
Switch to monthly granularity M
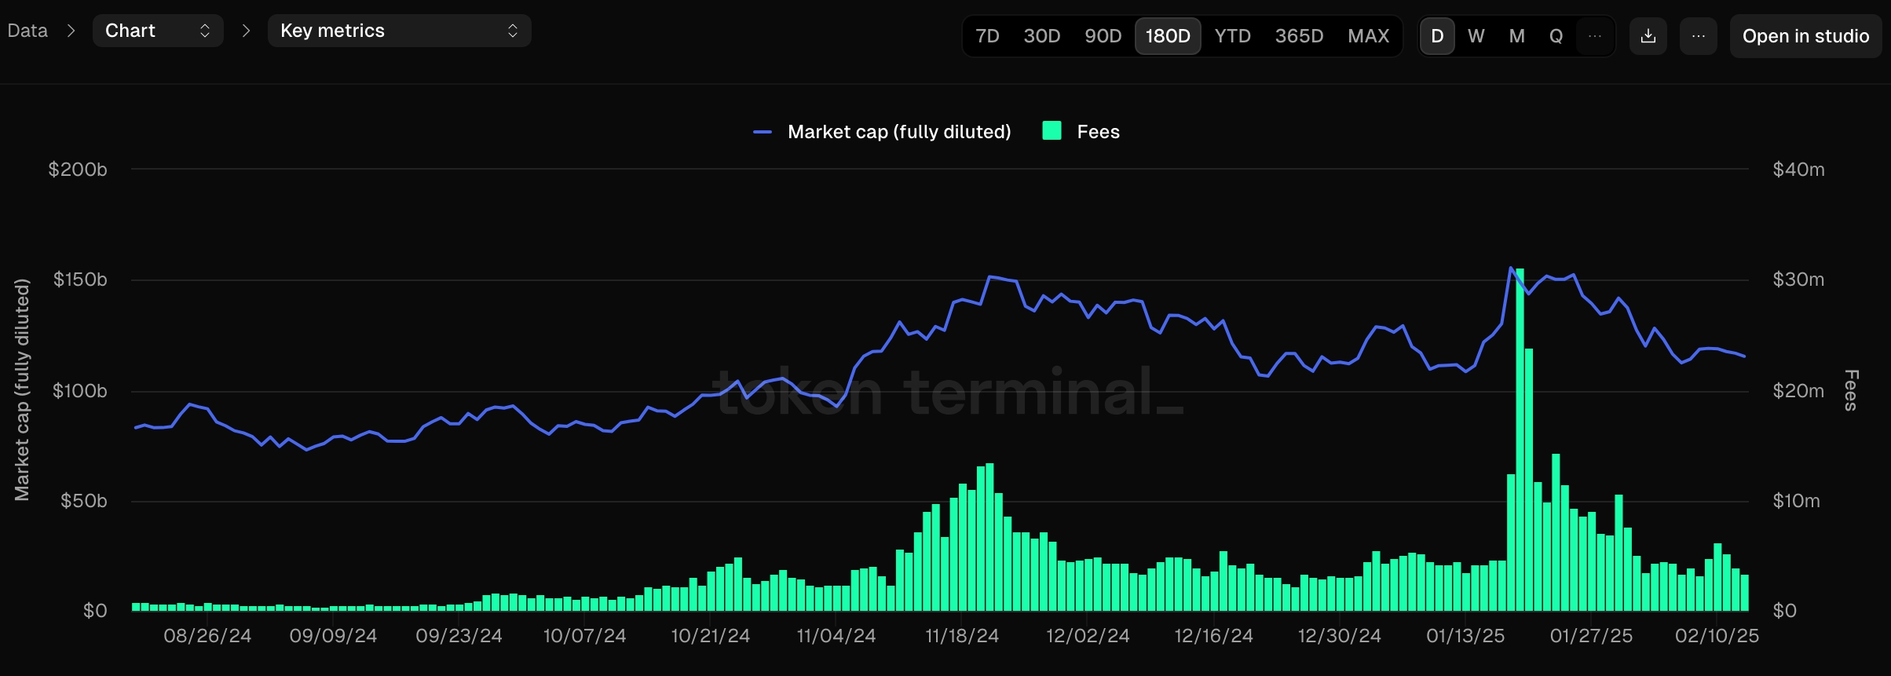(1517, 36)
